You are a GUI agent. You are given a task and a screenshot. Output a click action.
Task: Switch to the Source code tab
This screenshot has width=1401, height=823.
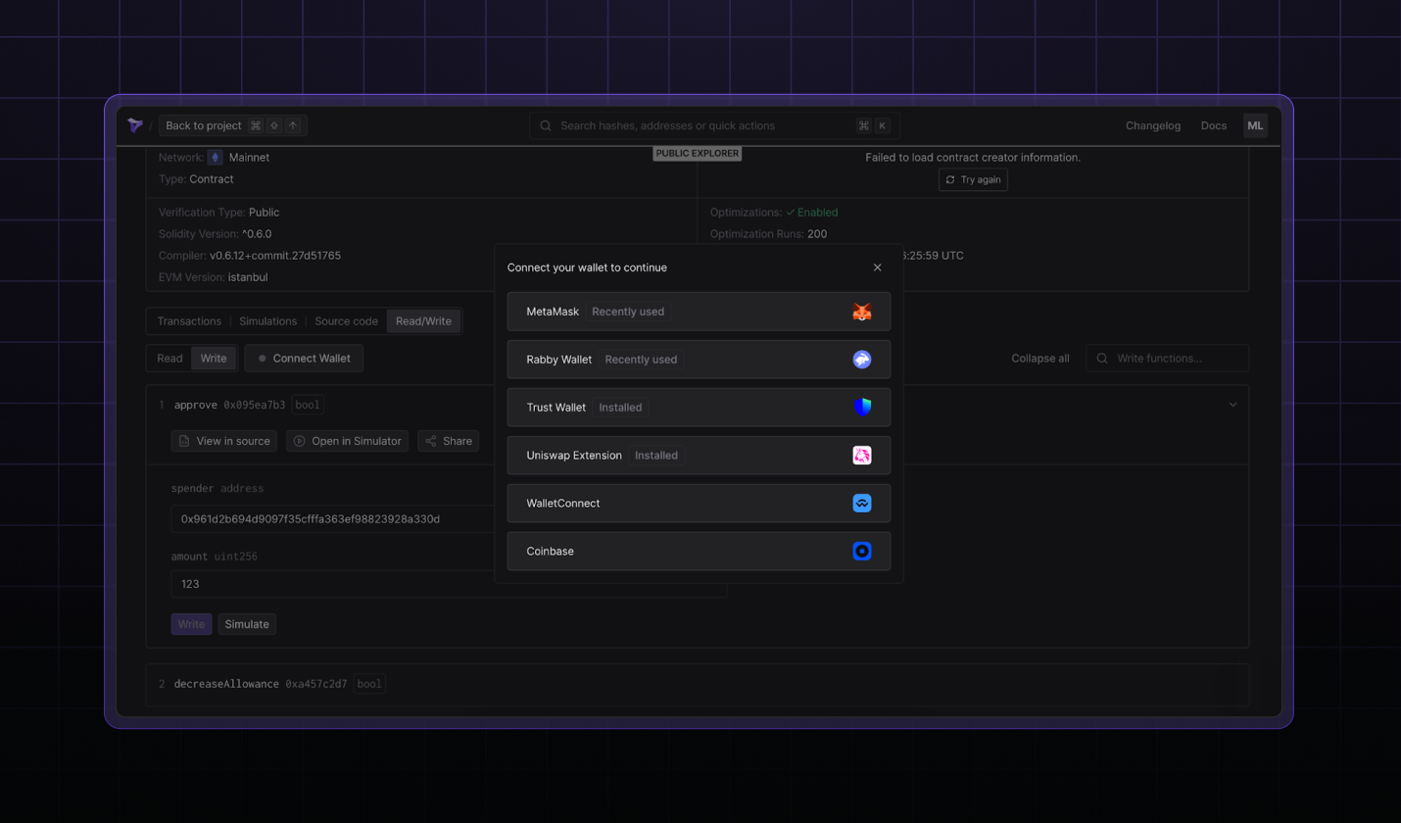346,321
